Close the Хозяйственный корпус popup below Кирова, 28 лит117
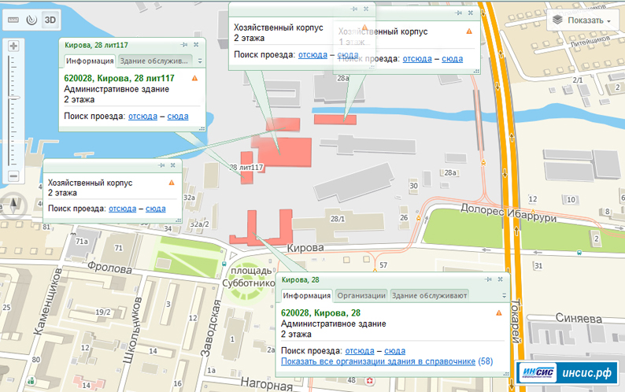The width and height of the screenshot is (625, 392). click(x=173, y=165)
